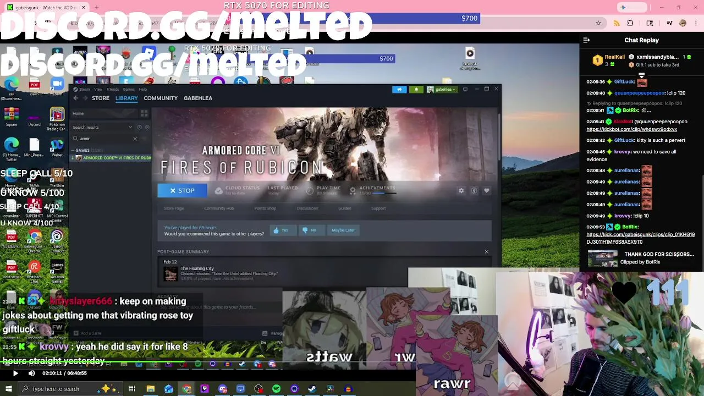Open the GABEHLEA profile tab
The width and height of the screenshot is (704, 396).
click(198, 98)
